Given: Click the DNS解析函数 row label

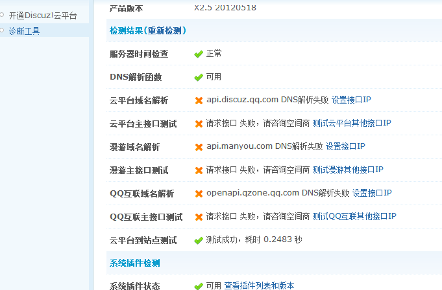Looking at the screenshot, I should 136,77.
